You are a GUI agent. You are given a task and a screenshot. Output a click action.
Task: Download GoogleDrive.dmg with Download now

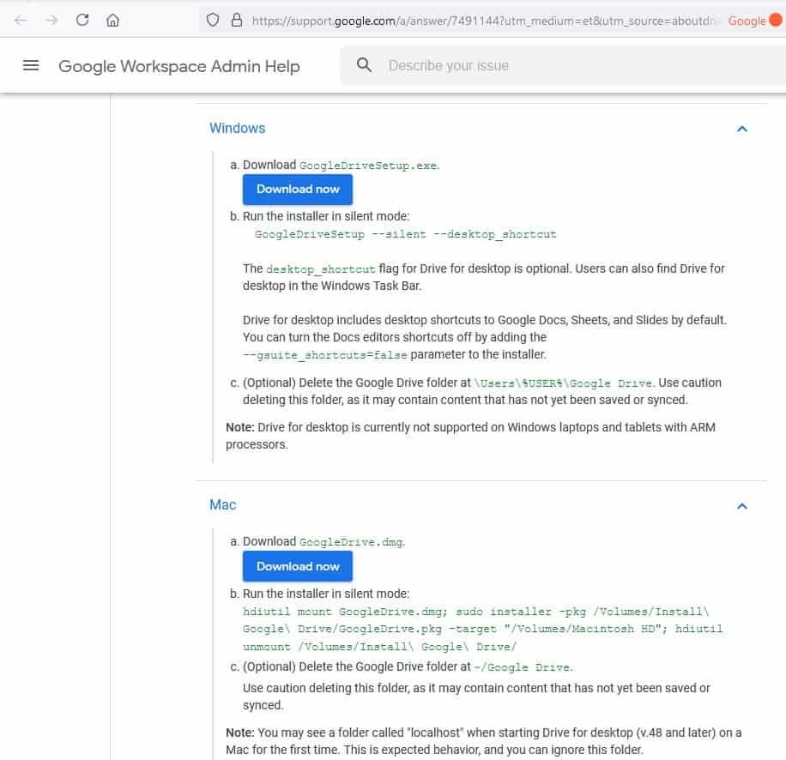pyautogui.click(x=297, y=567)
